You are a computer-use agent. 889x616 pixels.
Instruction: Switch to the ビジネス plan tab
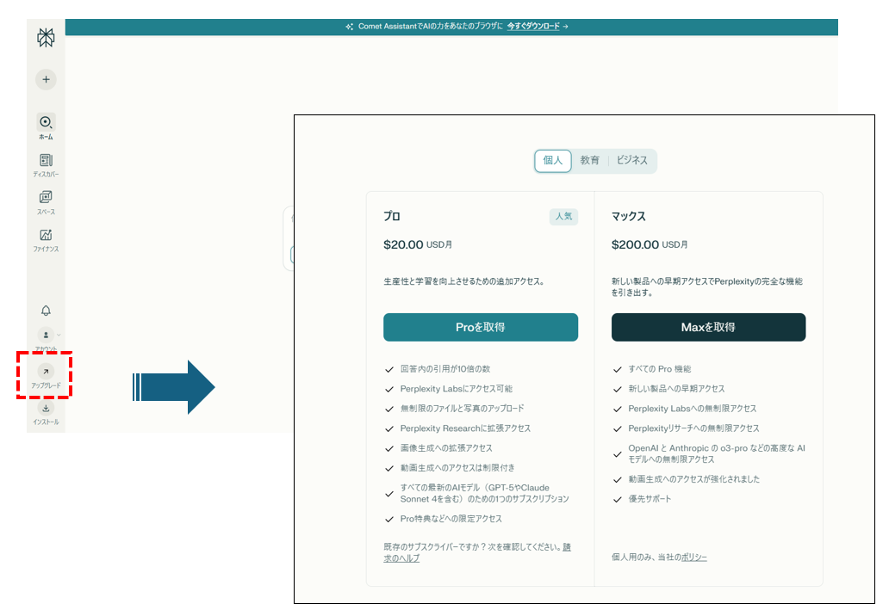[x=631, y=161]
